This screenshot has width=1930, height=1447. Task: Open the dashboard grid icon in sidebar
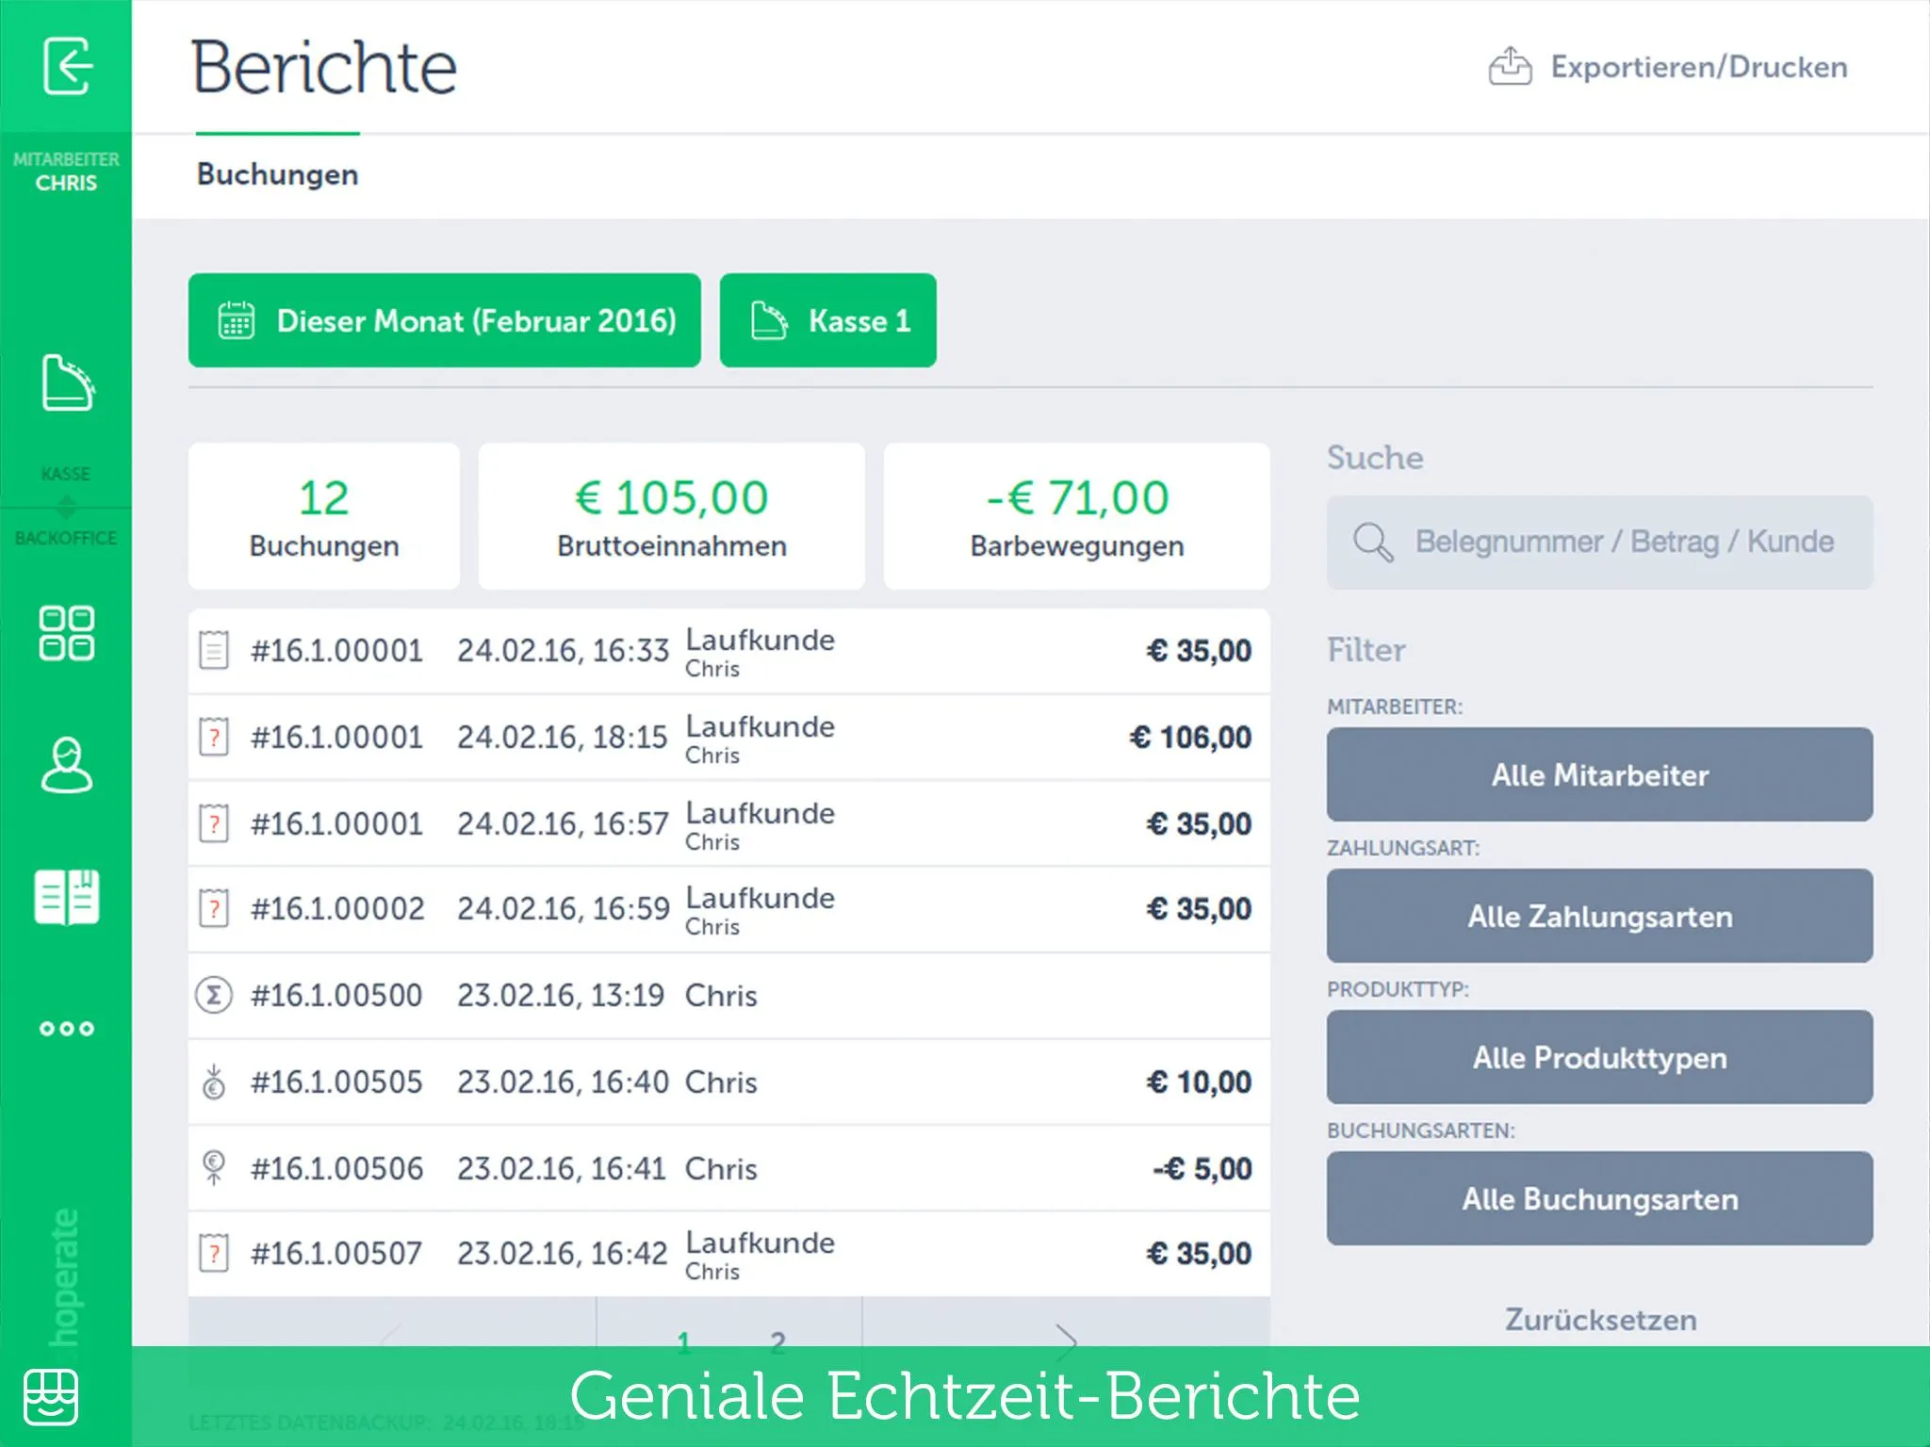tap(67, 632)
